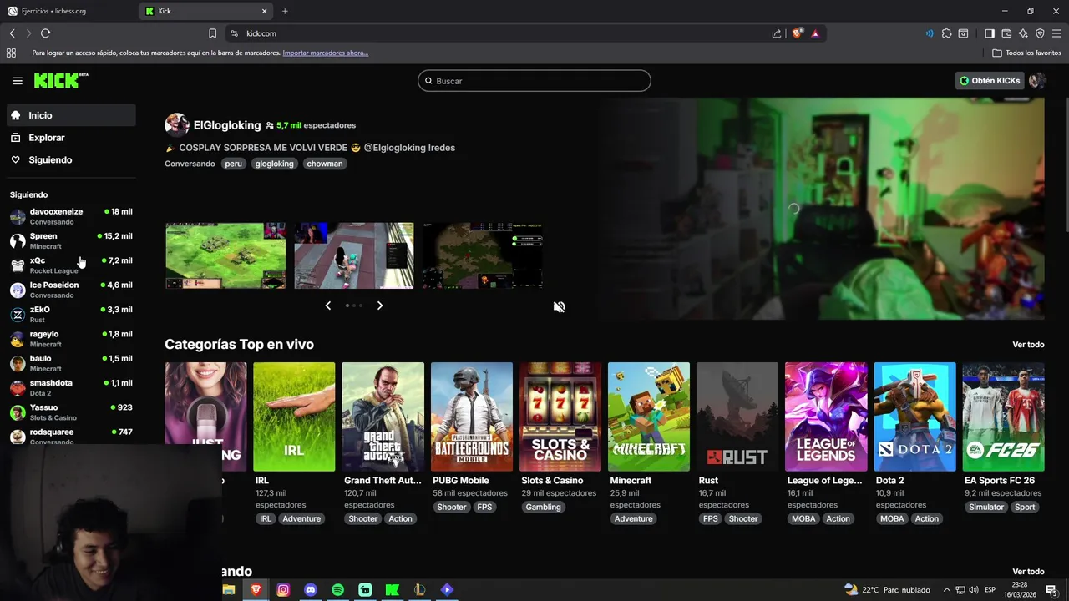The image size is (1069, 601).
Task: Show hidden system tray icons chevron
Action: tap(948, 589)
